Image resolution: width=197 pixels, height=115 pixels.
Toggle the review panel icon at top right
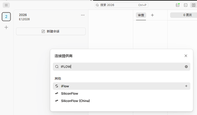(x=194, y=5)
